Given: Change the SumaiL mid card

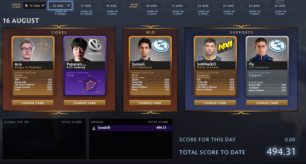Looking at the screenshot, I should coord(150,103).
